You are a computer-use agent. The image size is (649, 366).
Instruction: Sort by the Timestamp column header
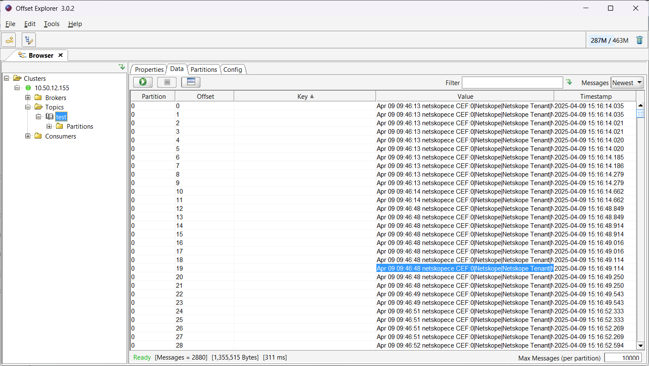tap(596, 96)
